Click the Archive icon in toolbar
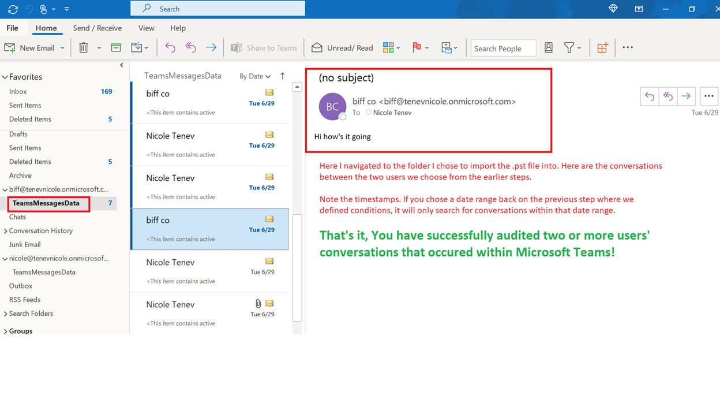720x414 pixels. (116, 48)
